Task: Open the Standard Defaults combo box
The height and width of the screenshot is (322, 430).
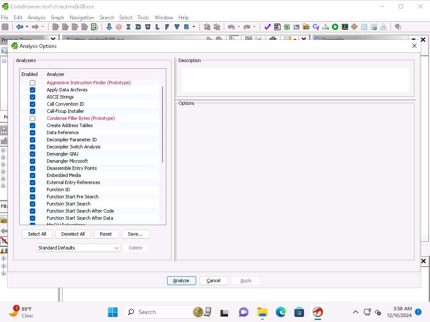Action: (78, 248)
